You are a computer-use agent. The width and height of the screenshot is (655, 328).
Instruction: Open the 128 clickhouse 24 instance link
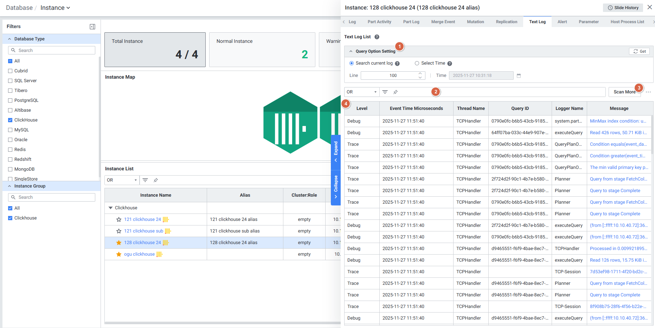pyautogui.click(x=142, y=243)
